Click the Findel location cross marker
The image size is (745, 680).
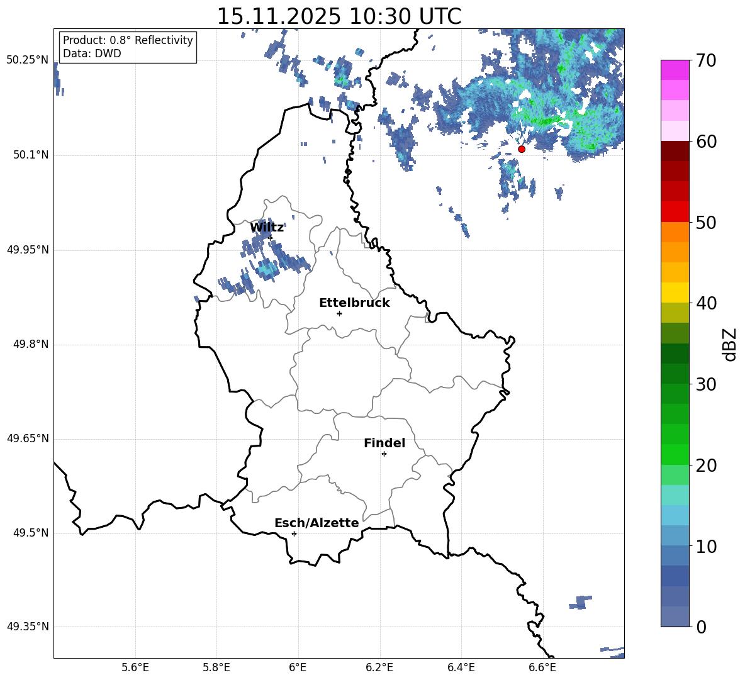pyautogui.click(x=384, y=454)
